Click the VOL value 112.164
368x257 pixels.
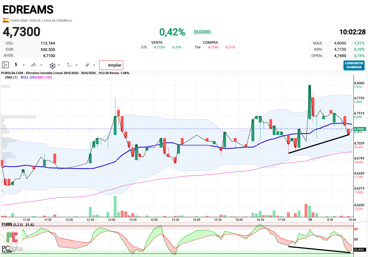click(x=48, y=43)
